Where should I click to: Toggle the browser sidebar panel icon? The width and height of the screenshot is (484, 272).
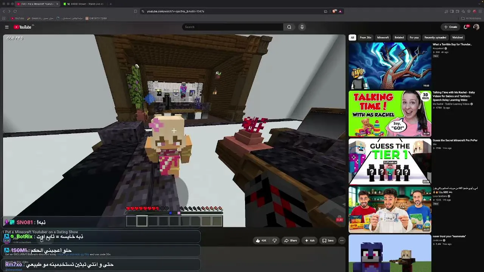[452, 11]
